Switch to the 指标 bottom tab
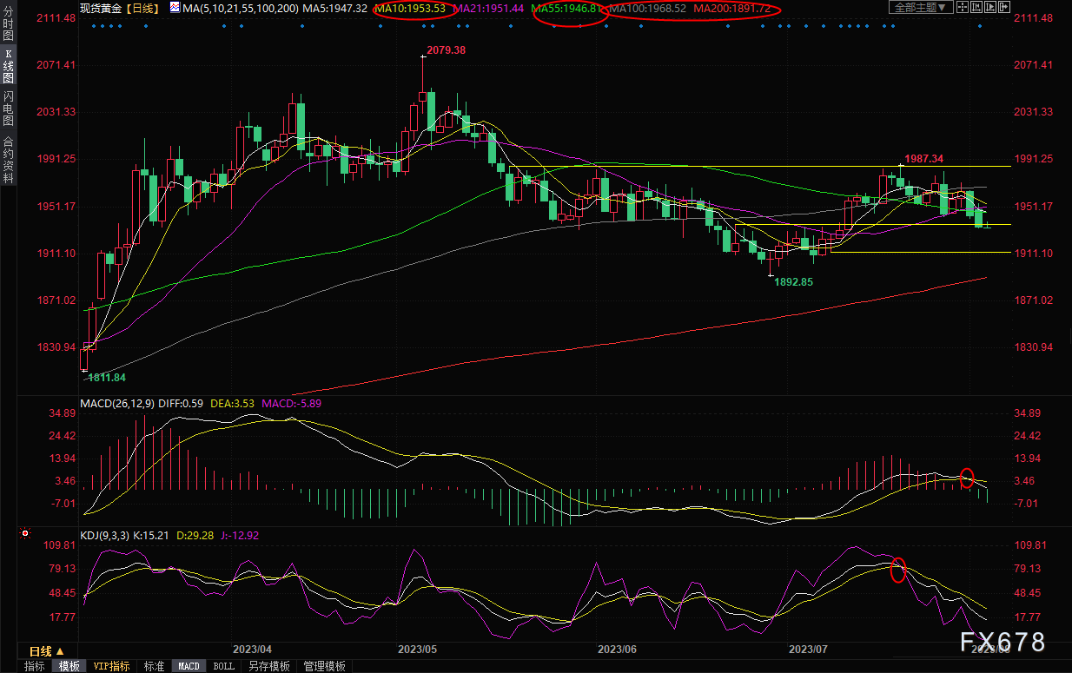 pyautogui.click(x=34, y=666)
